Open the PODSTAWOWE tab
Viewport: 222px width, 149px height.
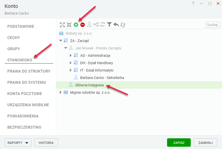pos(21,26)
